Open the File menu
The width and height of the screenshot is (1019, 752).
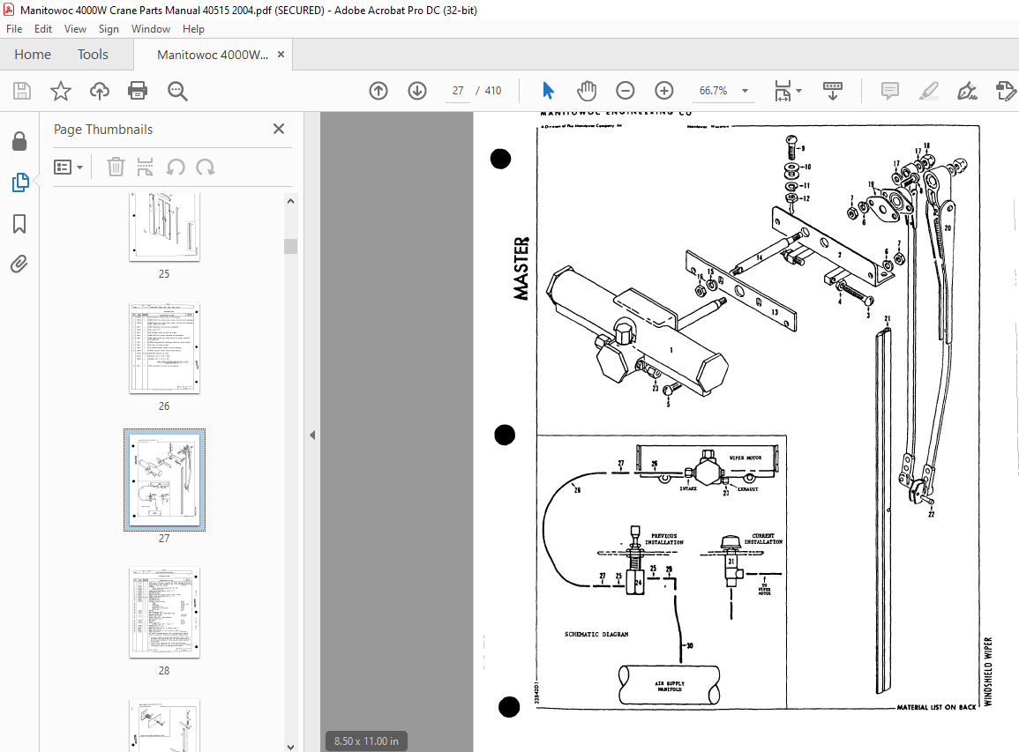click(14, 29)
